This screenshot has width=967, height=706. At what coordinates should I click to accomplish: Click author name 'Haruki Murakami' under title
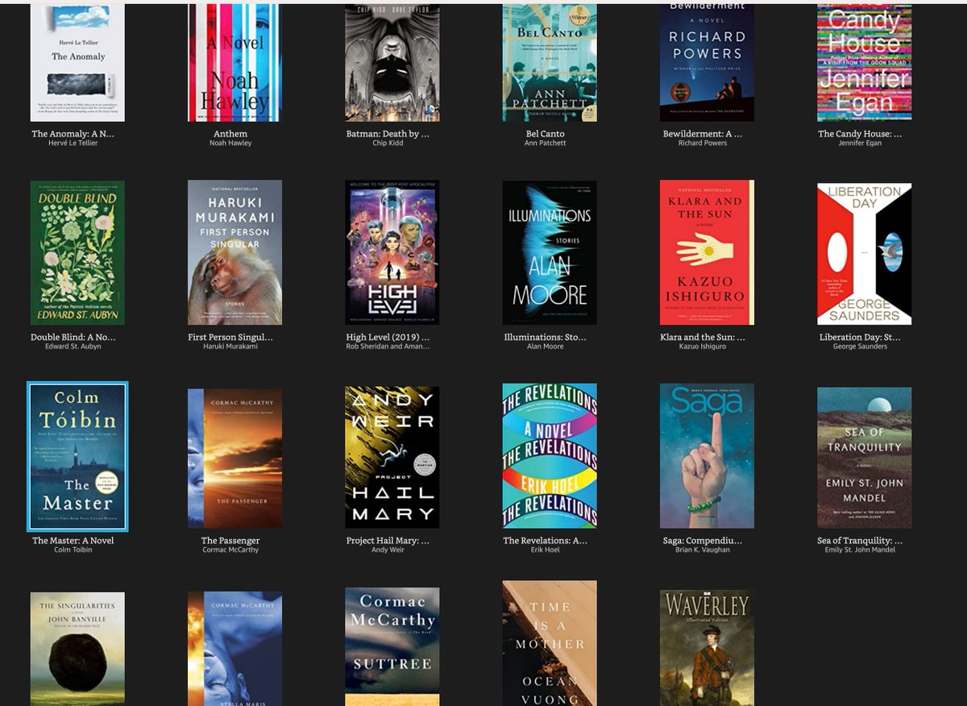[230, 347]
